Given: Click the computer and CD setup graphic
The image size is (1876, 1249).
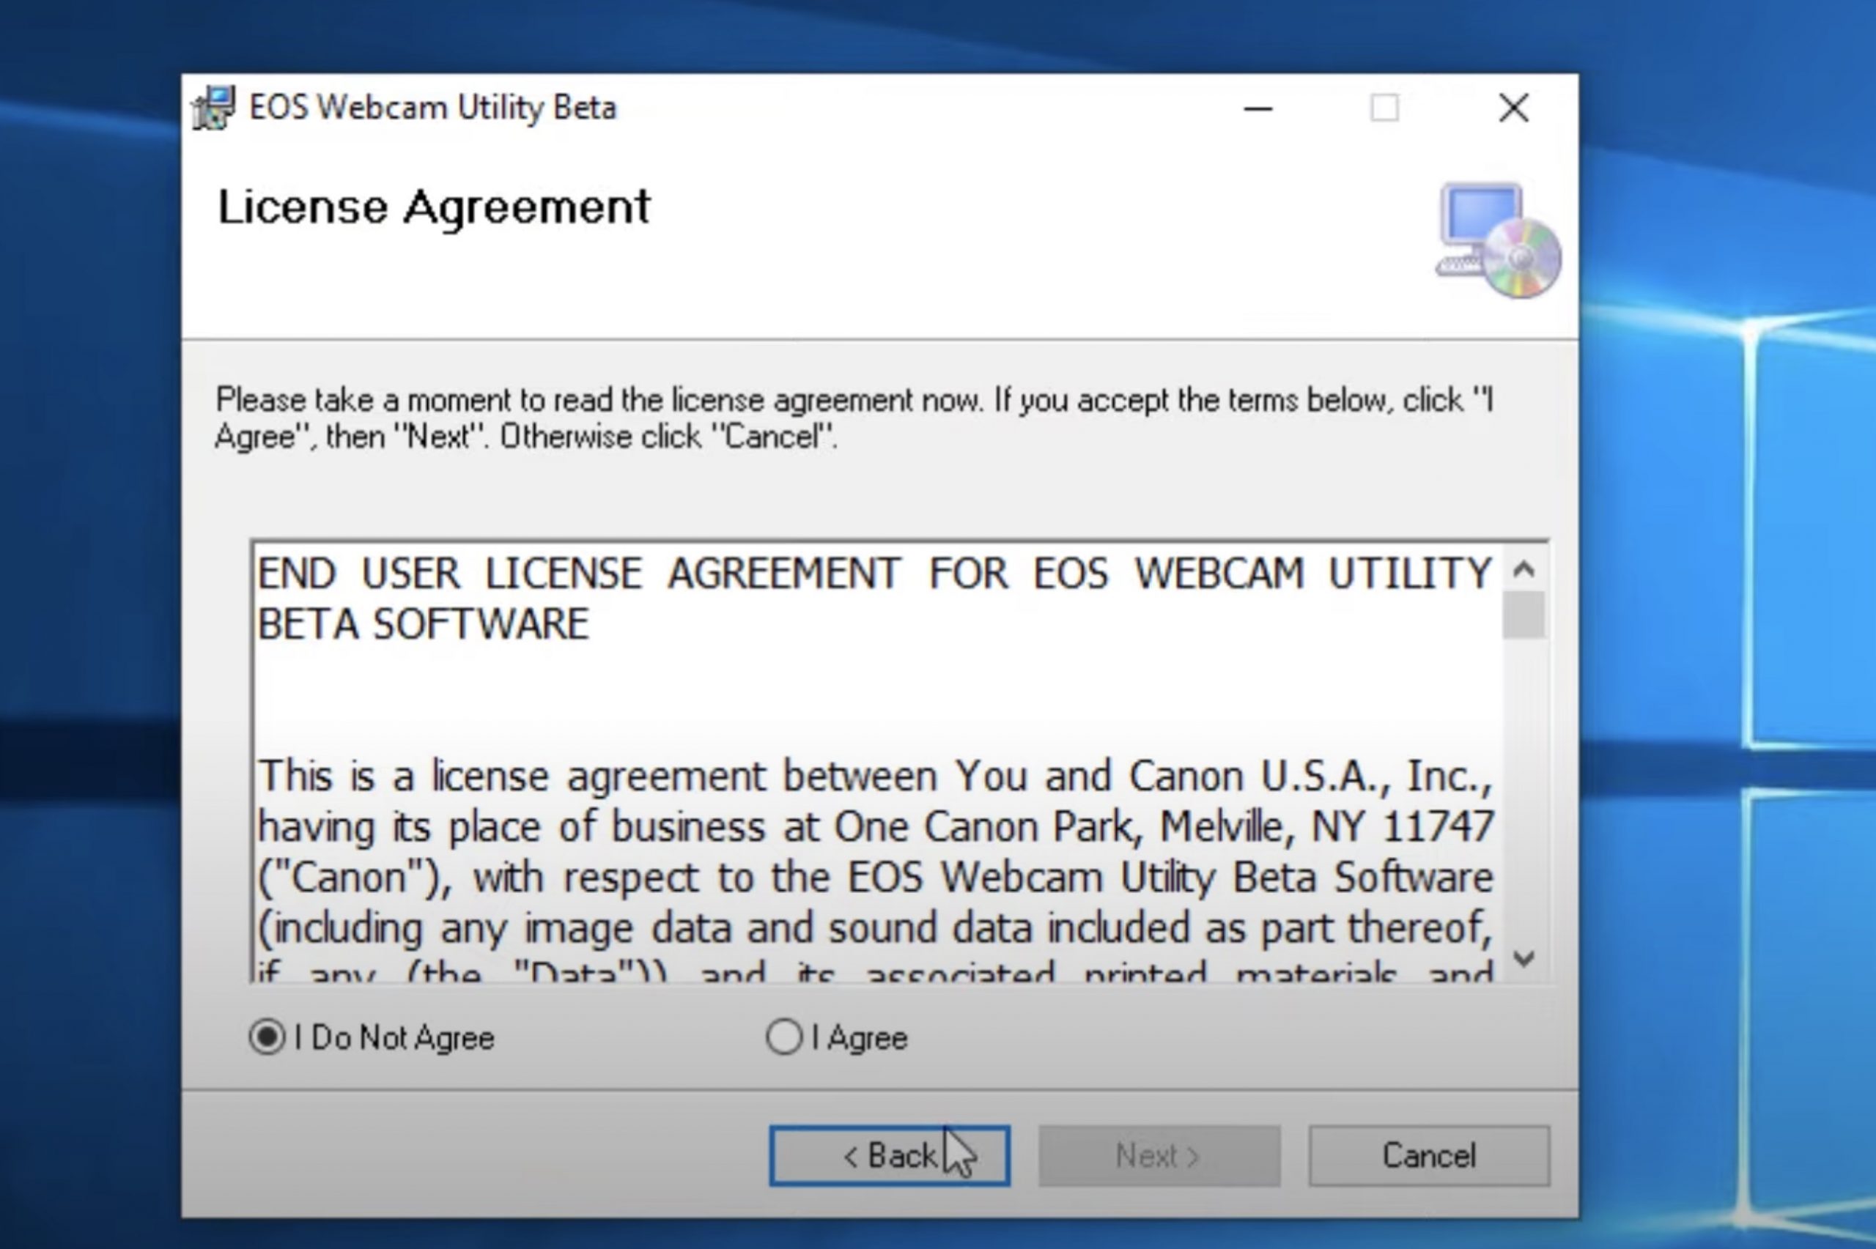Looking at the screenshot, I should pos(1498,240).
